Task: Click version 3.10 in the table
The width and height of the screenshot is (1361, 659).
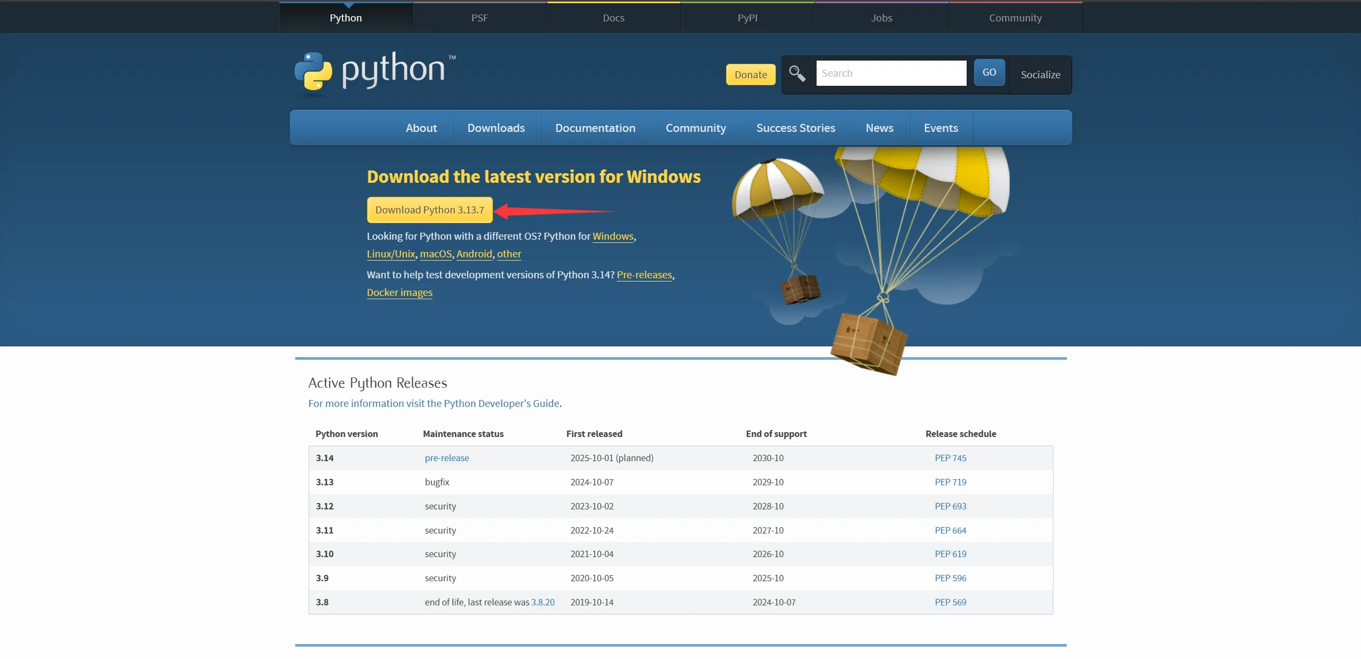Action: [325, 554]
